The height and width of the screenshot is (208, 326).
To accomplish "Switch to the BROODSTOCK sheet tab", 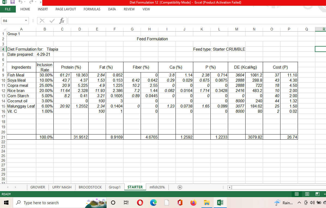I will (x=90, y=187).
